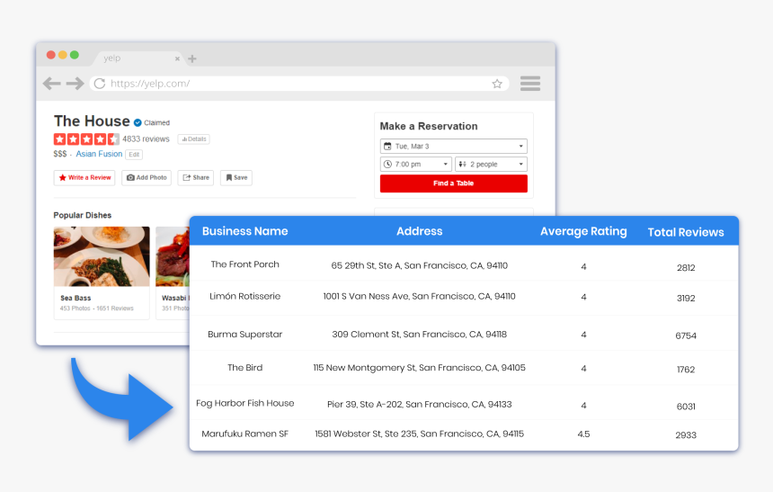Click the star rating for The House
773x492 pixels.
pyautogui.click(x=86, y=139)
